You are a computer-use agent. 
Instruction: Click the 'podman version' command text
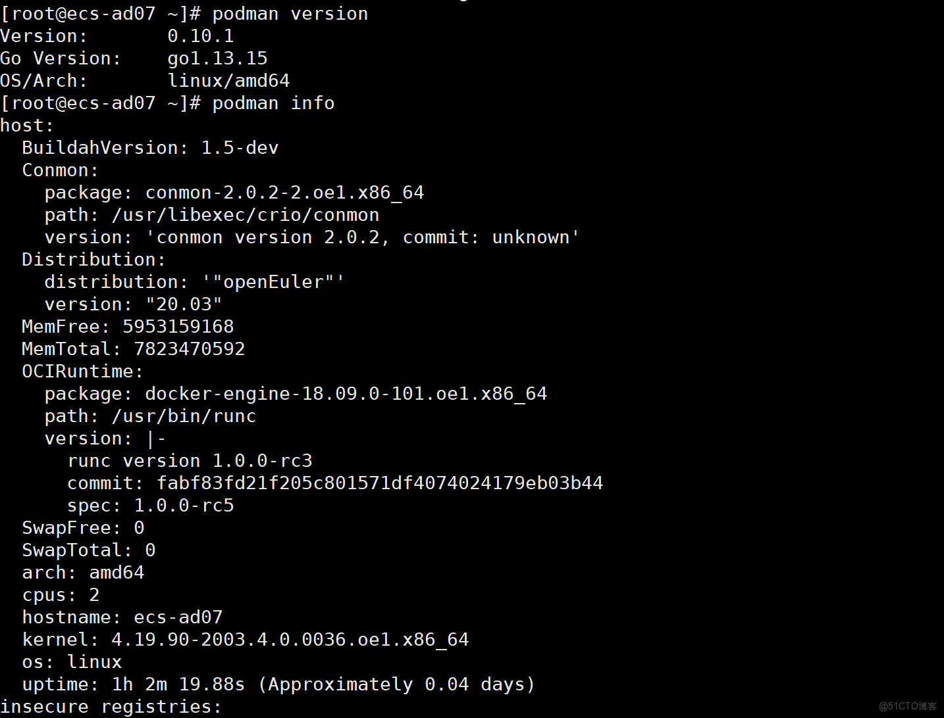(x=290, y=14)
